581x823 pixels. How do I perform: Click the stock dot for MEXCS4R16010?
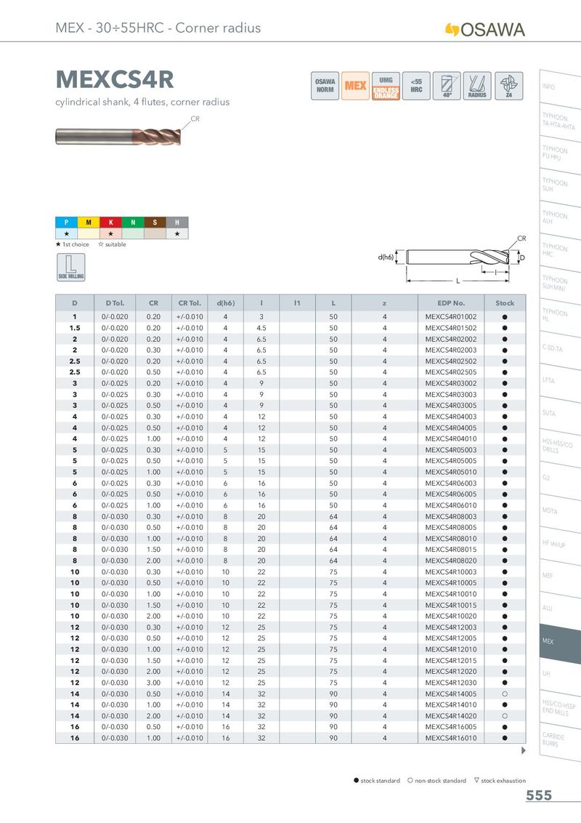point(505,738)
